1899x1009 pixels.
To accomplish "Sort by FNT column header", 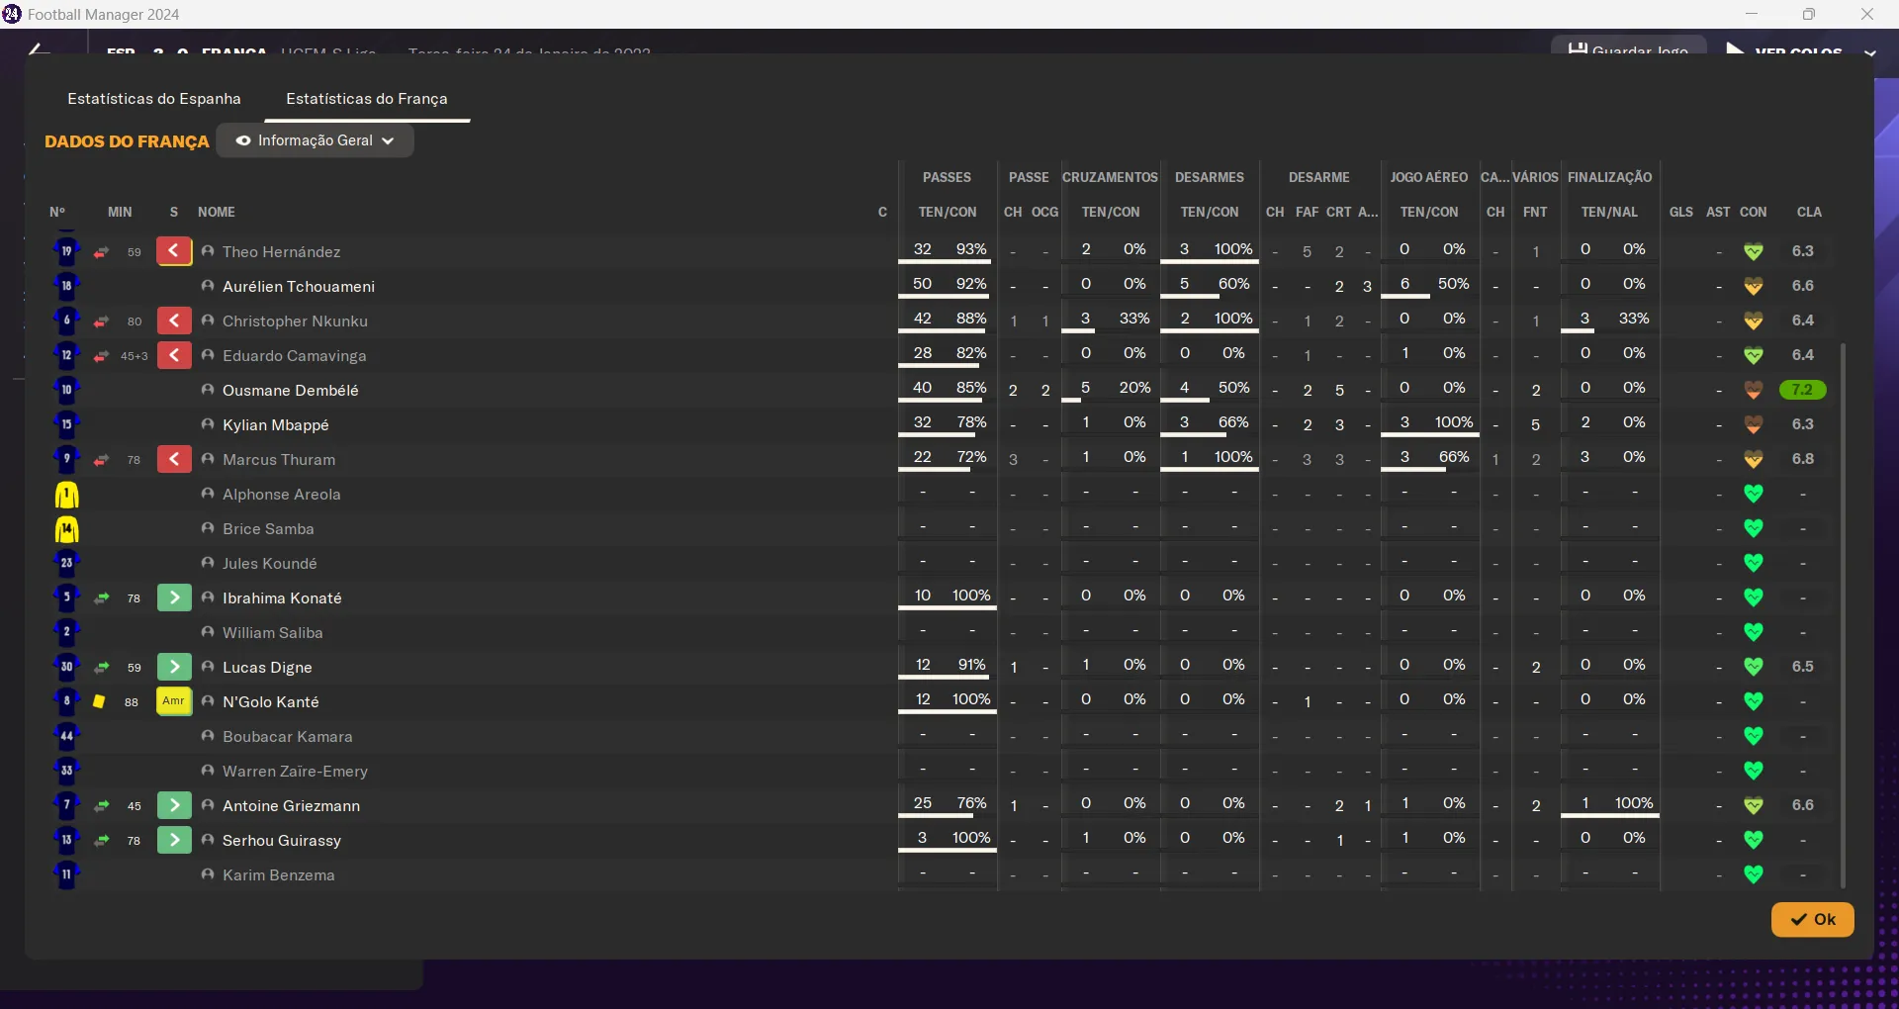I will point(1535,212).
